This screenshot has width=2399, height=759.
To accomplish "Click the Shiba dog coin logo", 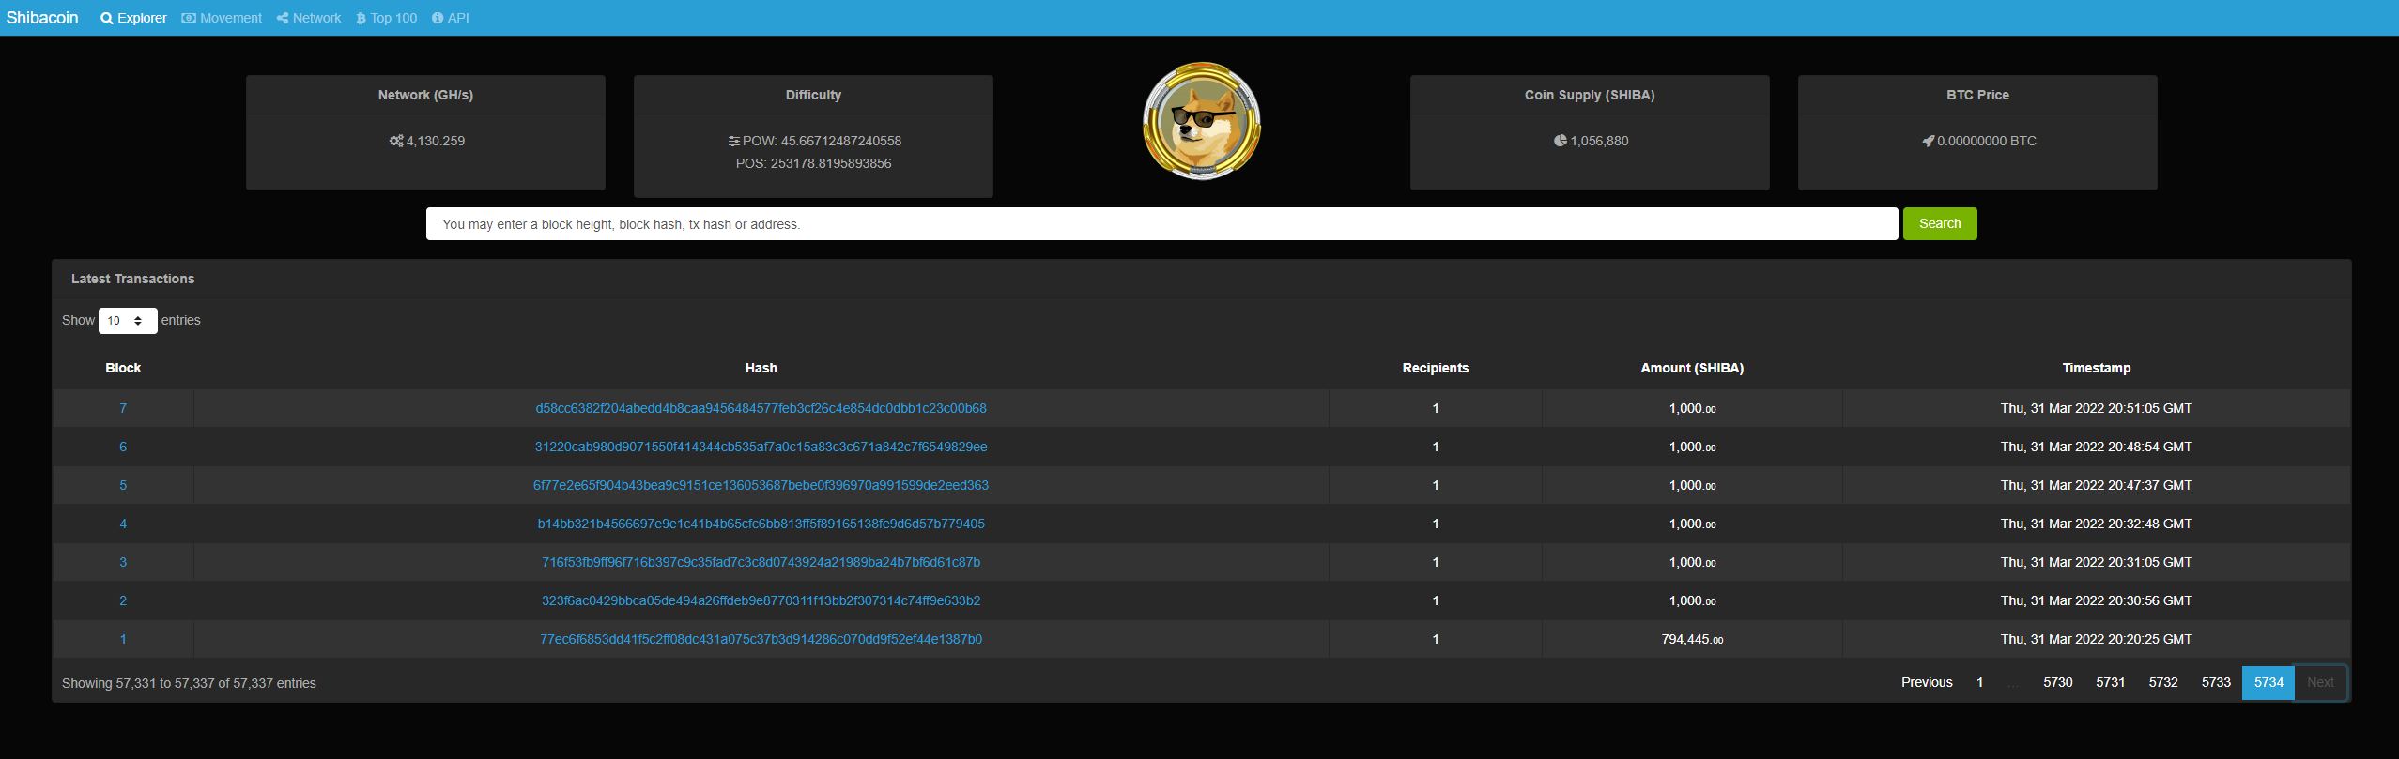I will click(x=1201, y=122).
